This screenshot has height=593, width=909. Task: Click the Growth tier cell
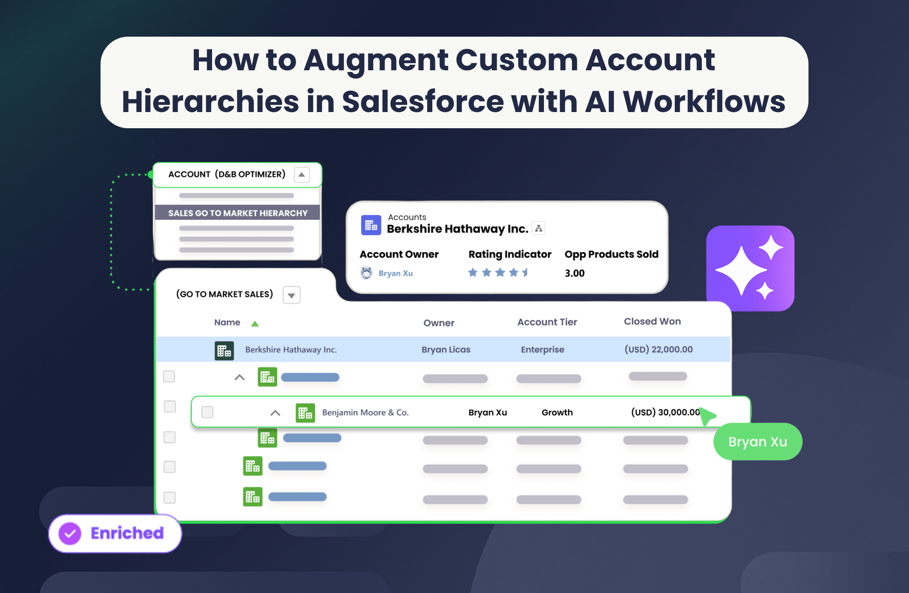(557, 412)
